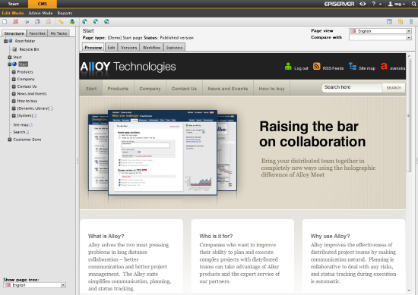Screen dimensions: 418x295
Task: Expand the Company tree node
Action: click(14, 79)
